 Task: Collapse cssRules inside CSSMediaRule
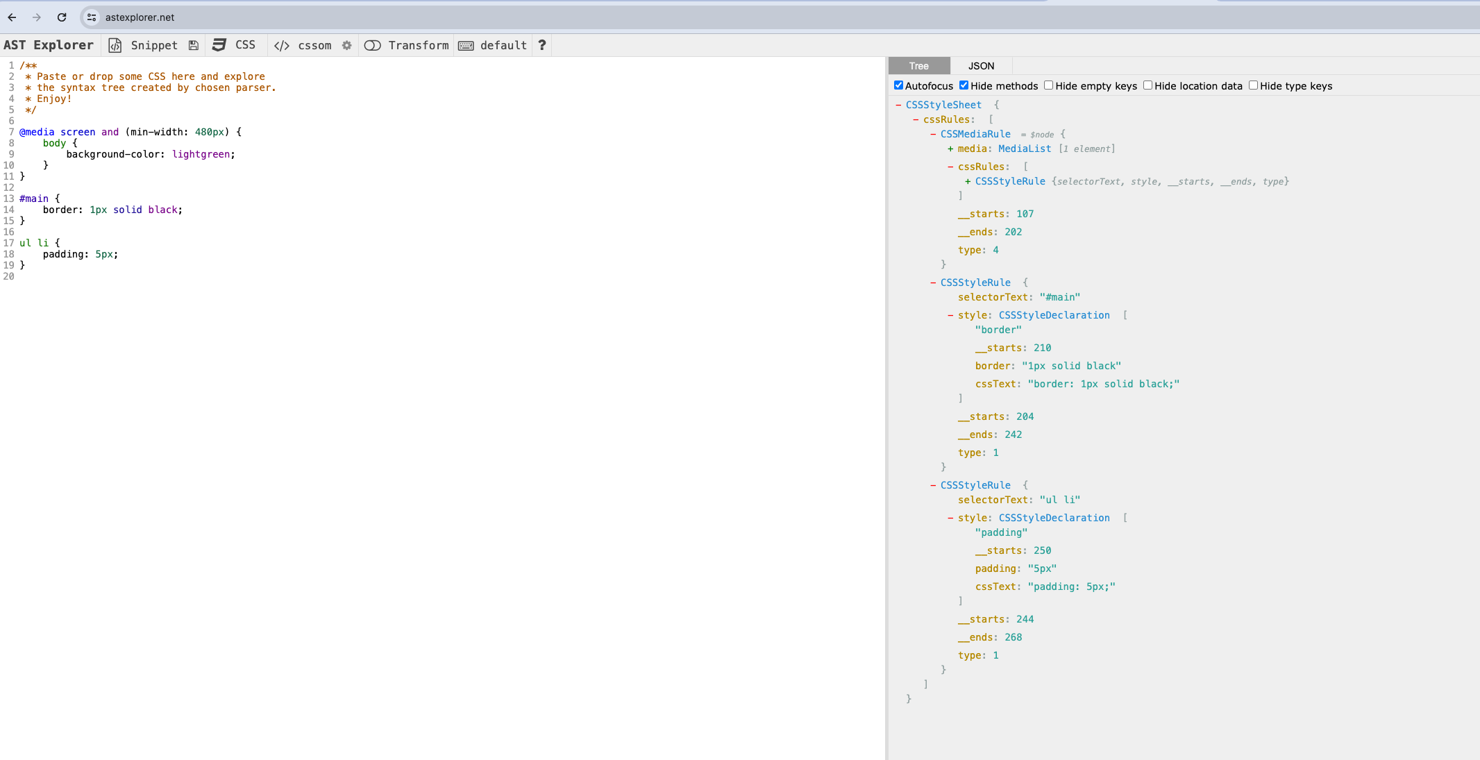(950, 167)
